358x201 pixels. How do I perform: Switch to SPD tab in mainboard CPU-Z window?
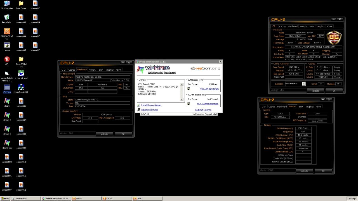101,70
